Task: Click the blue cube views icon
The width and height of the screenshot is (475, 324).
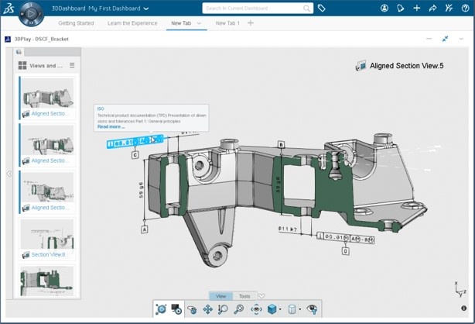Action: coord(272,309)
